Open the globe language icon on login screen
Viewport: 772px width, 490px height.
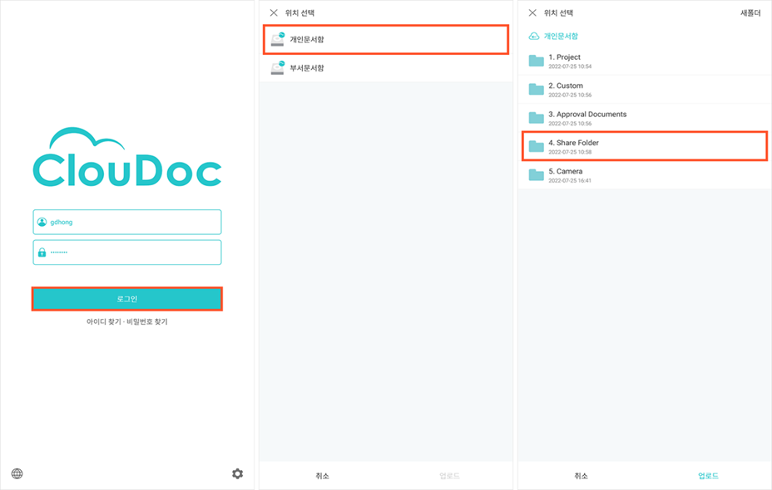pos(17,473)
